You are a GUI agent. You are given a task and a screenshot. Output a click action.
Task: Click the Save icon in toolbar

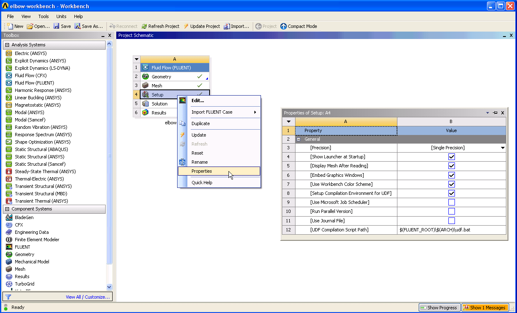(x=56, y=26)
